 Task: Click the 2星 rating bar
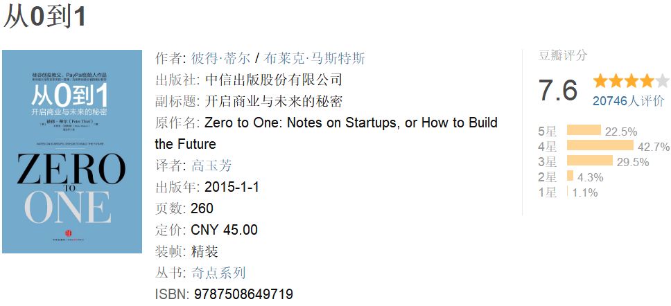(x=570, y=177)
